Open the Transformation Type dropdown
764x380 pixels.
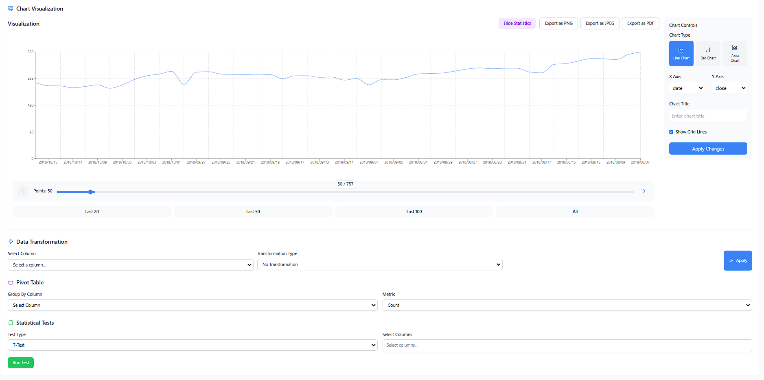(x=380, y=264)
